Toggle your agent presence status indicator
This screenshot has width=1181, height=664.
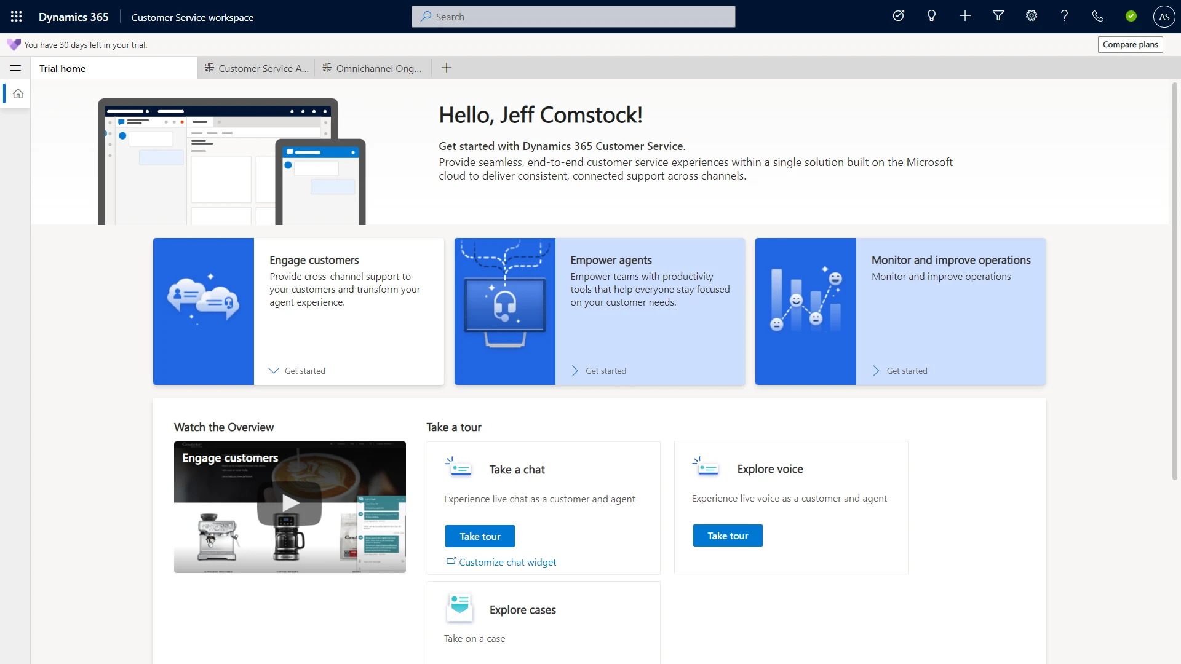tap(1131, 16)
